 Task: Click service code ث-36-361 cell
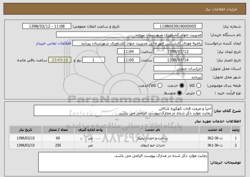[215, 145]
